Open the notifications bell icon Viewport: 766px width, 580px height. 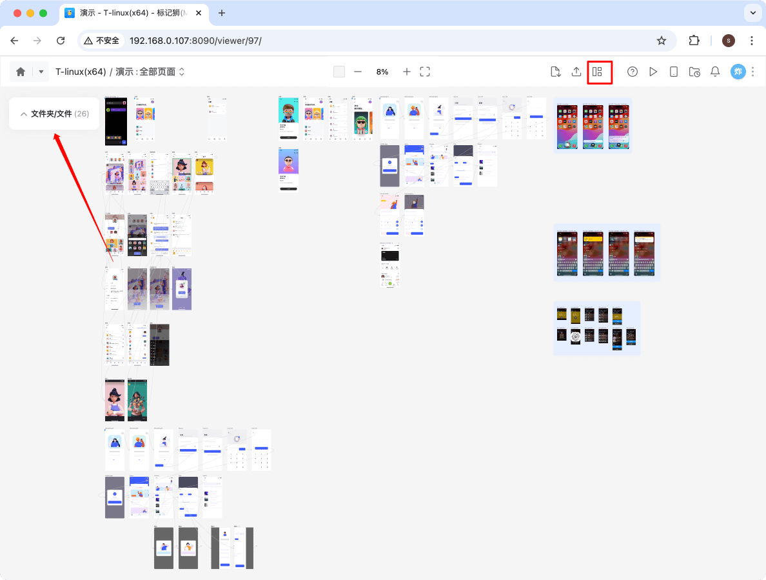point(714,72)
